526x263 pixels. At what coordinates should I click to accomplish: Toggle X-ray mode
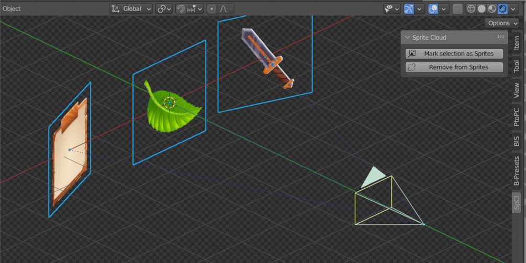click(x=457, y=9)
